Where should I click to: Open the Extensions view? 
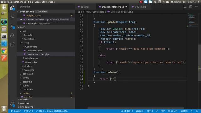click(x=13, y=44)
